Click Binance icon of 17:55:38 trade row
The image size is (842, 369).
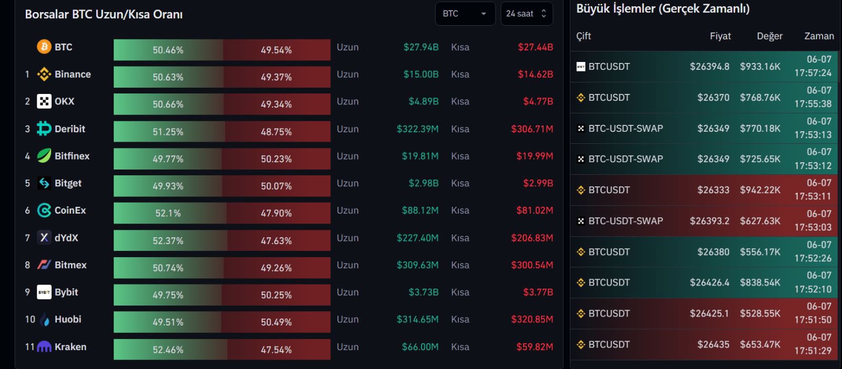[581, 98]
